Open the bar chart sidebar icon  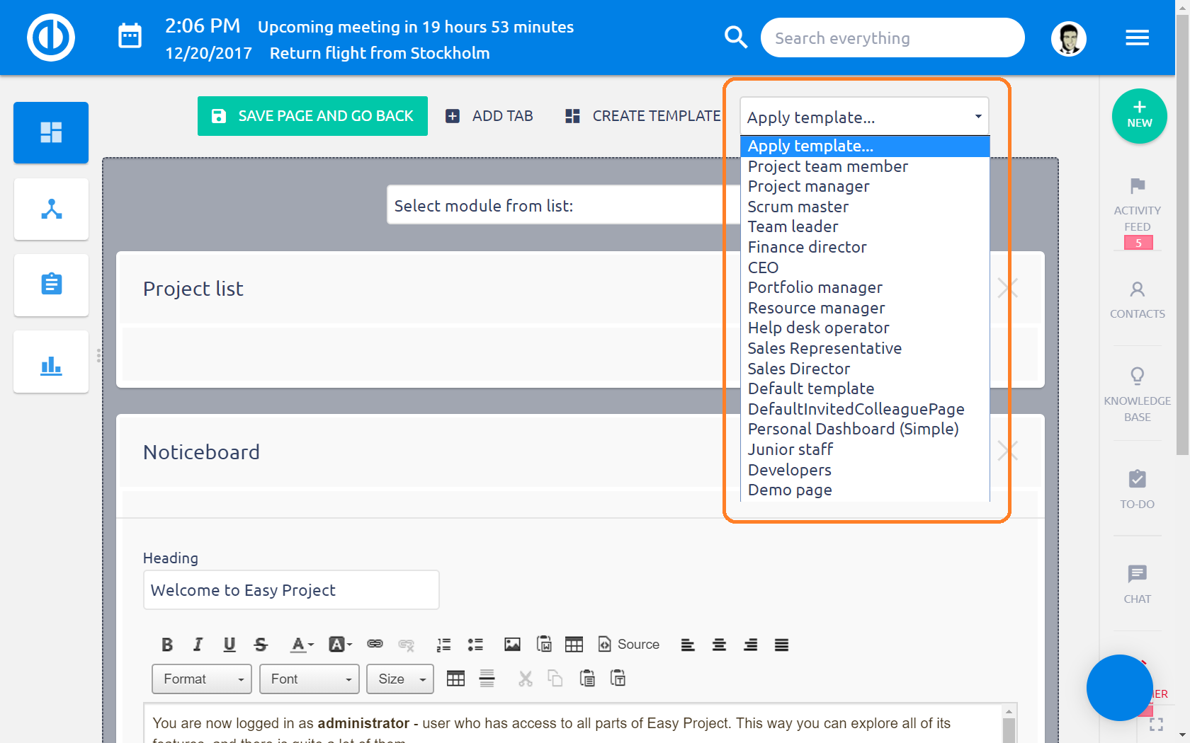pos(51,361)
